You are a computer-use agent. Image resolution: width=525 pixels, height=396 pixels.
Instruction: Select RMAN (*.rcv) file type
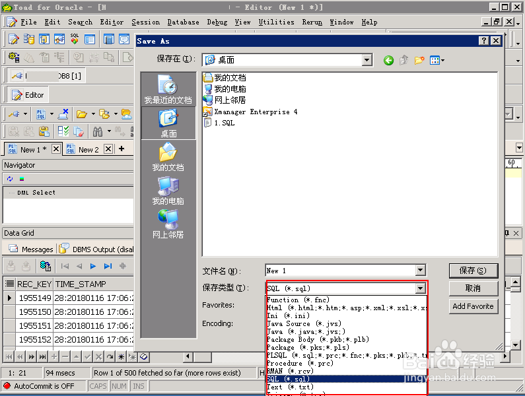[x=347, y=371]
